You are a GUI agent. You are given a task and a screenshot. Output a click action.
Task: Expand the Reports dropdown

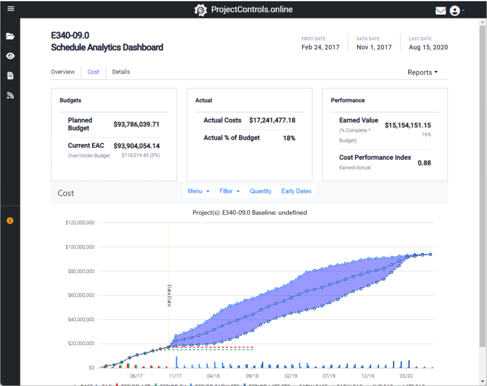tap(422, 72)
